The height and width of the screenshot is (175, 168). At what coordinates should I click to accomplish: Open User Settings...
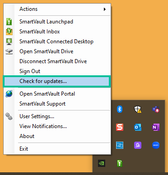click(x=57, y=116)
